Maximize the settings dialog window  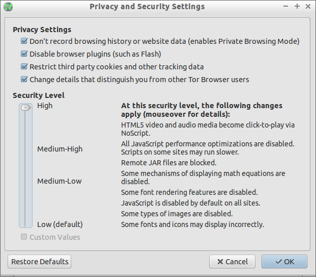(x=297, y=7)
